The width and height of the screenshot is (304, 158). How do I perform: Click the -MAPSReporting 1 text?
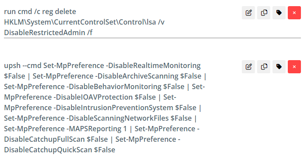point(96,129)
